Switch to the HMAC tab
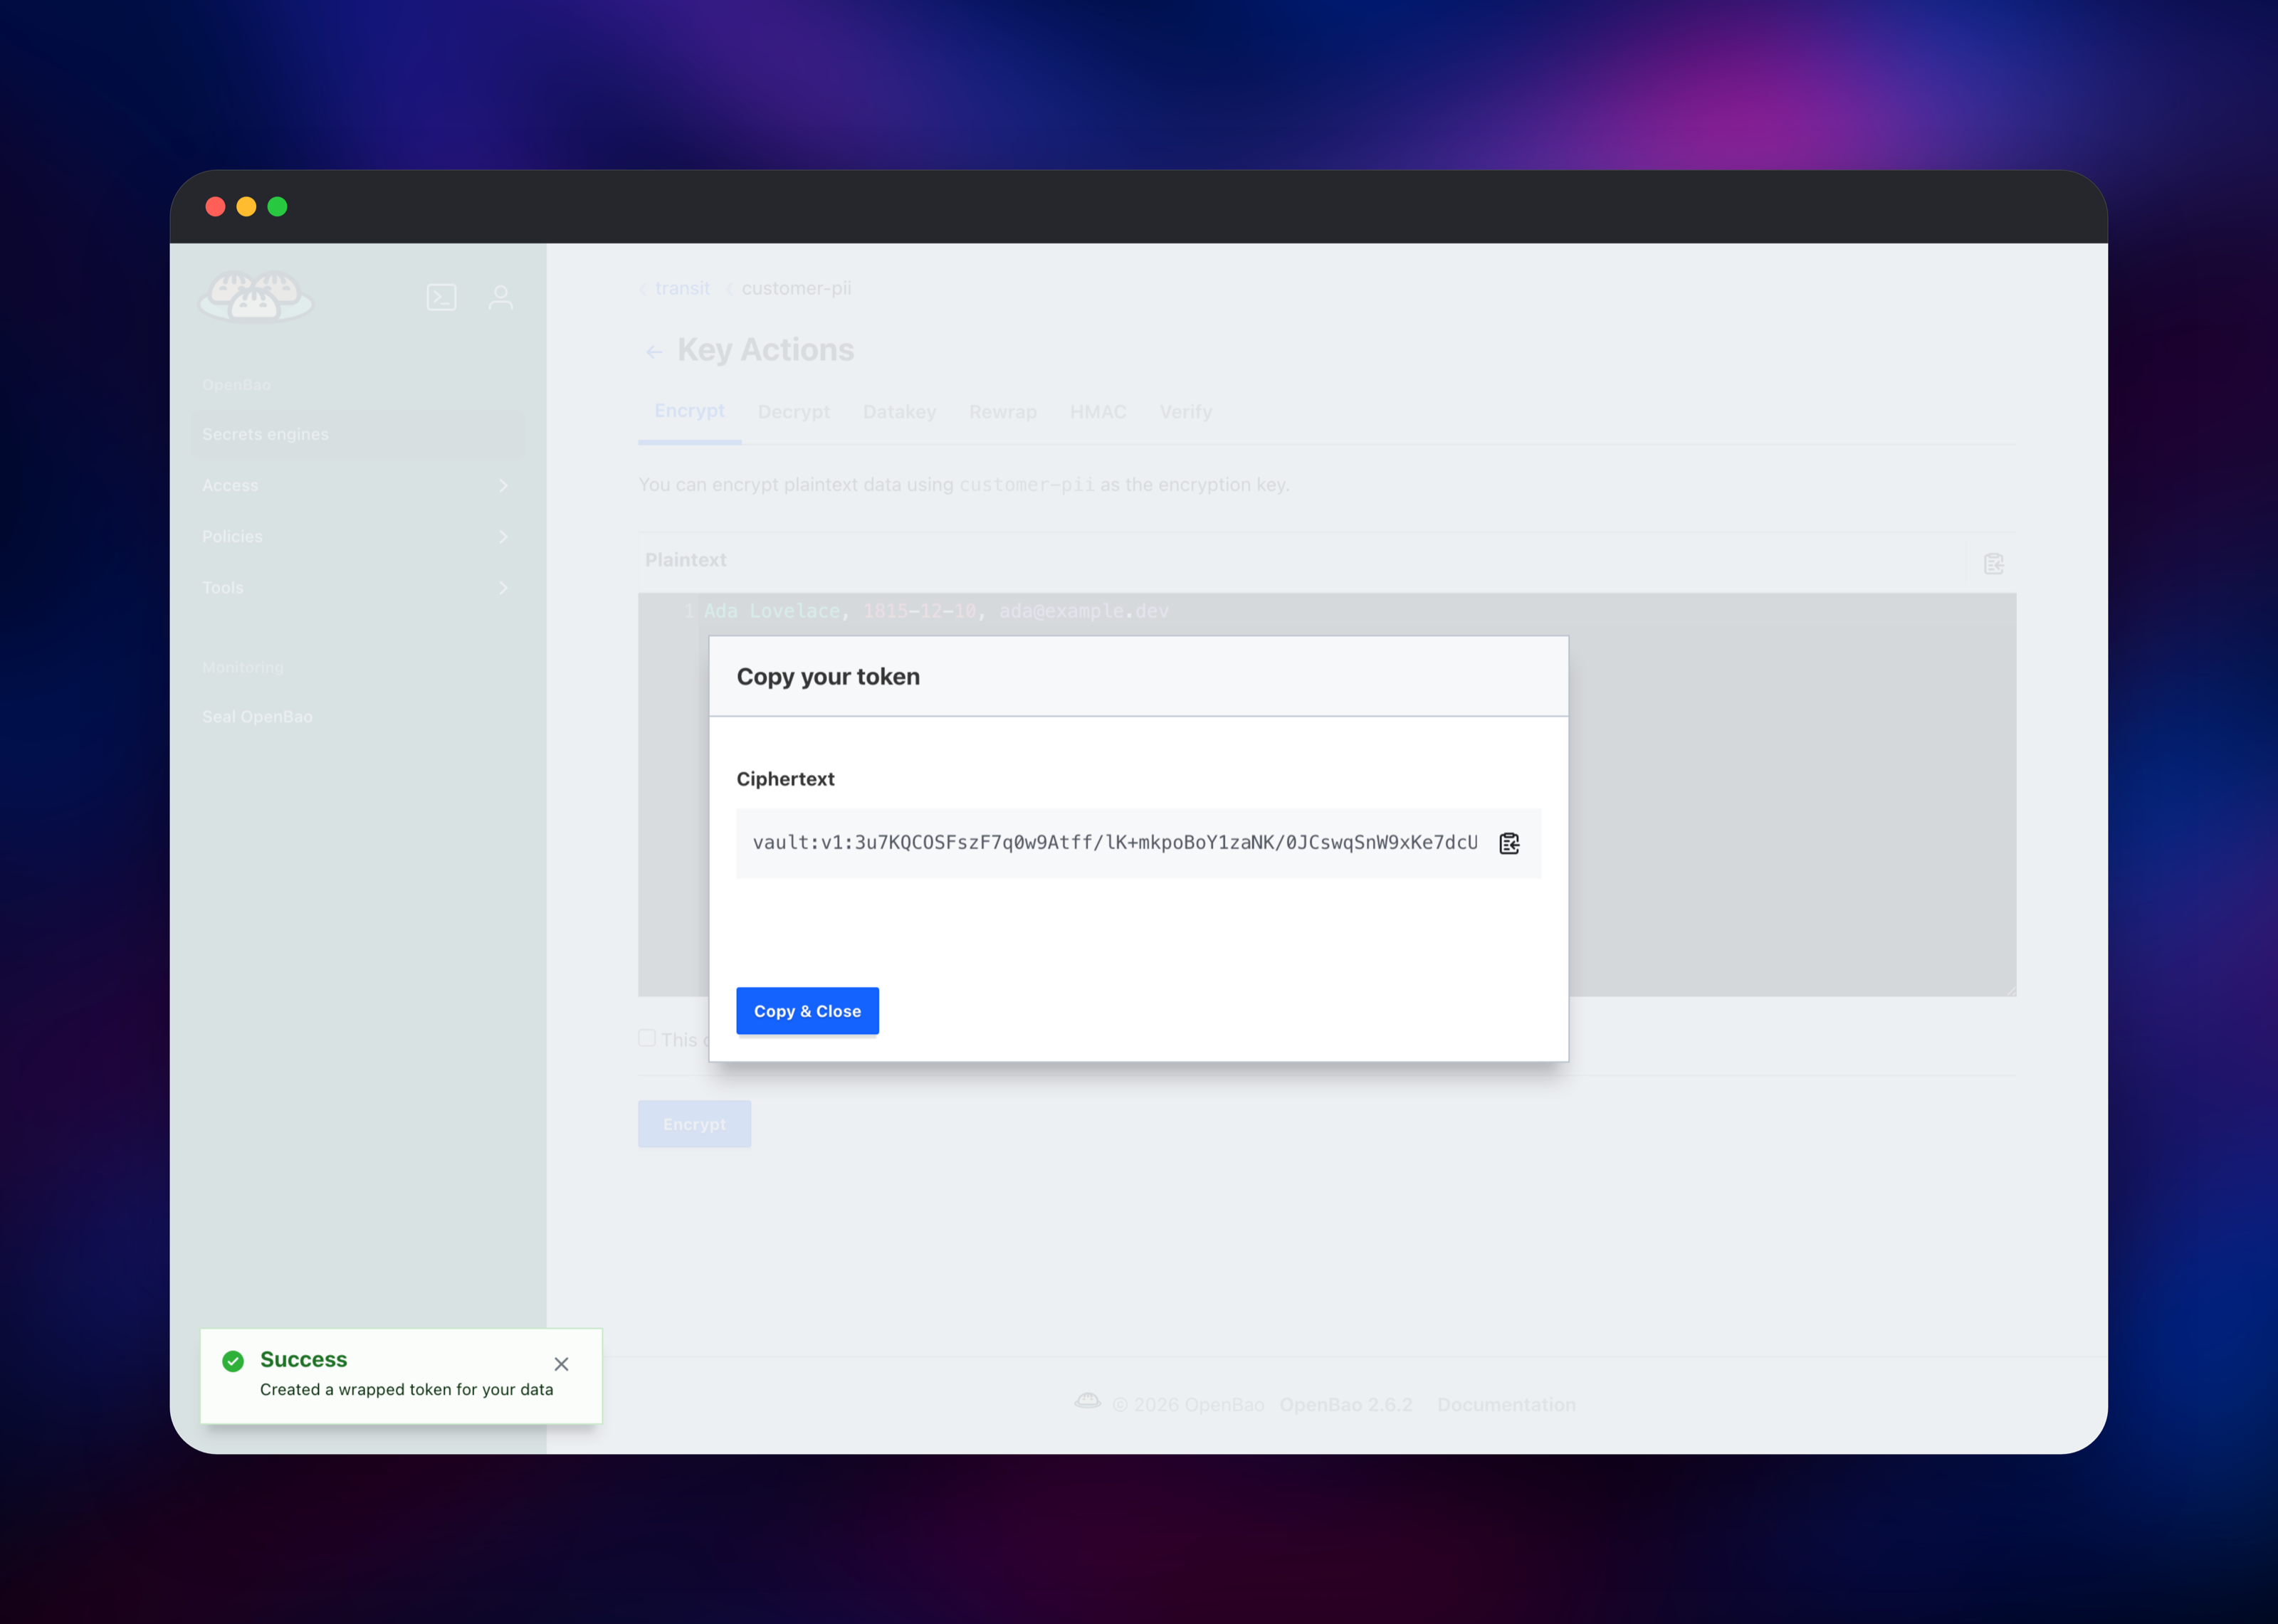This screenshot has height=1624, width=2278. [x=1098, y=412]
